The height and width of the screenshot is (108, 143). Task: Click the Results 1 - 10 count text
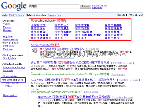pyautogui.click(x=130, y=15)
